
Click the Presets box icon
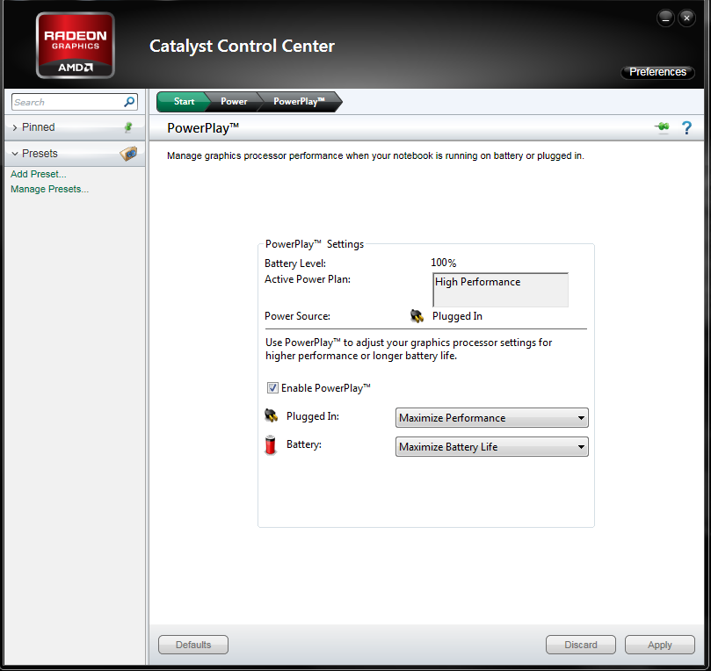coord(128,154)
